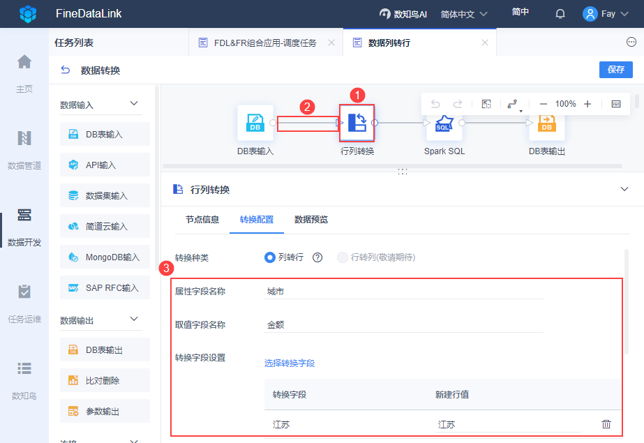Open the 简体中文 language dropdown
This screenshot has height=443, width=644.
click(x=464, y=14)
